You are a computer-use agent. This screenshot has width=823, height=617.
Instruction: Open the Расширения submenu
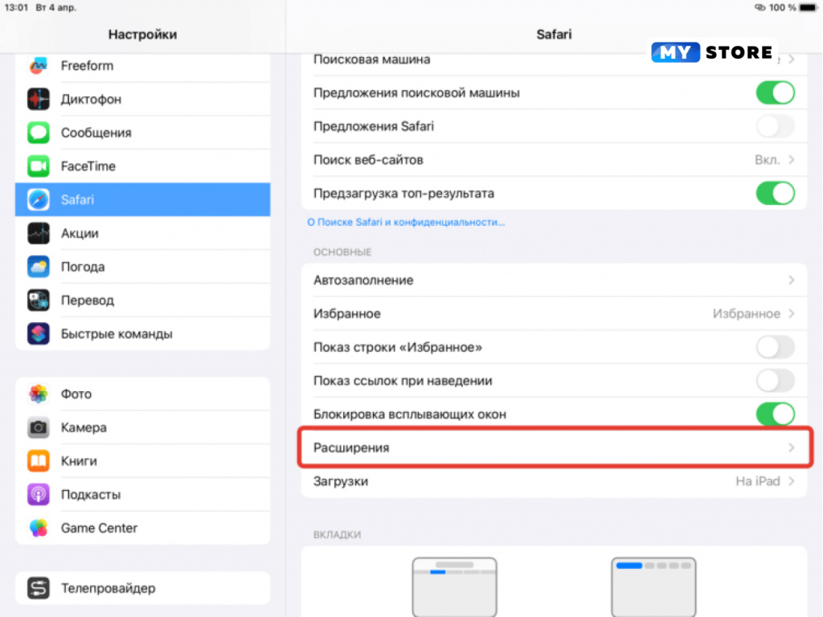click(553, 447)
